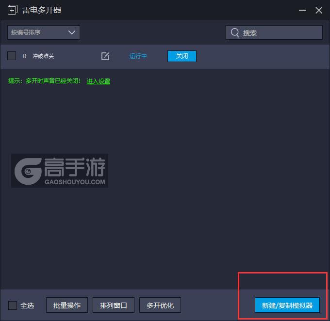
Task: Click into the 搜索 input field
Action: point(274,32)
